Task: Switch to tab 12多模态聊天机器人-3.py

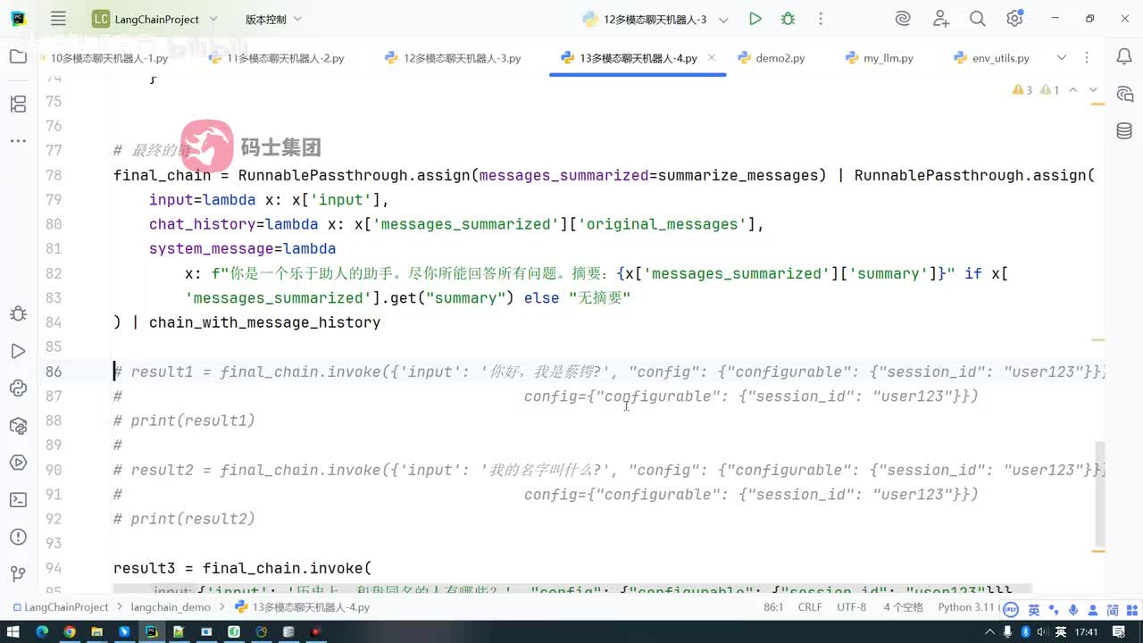Action: pos(454,58)
